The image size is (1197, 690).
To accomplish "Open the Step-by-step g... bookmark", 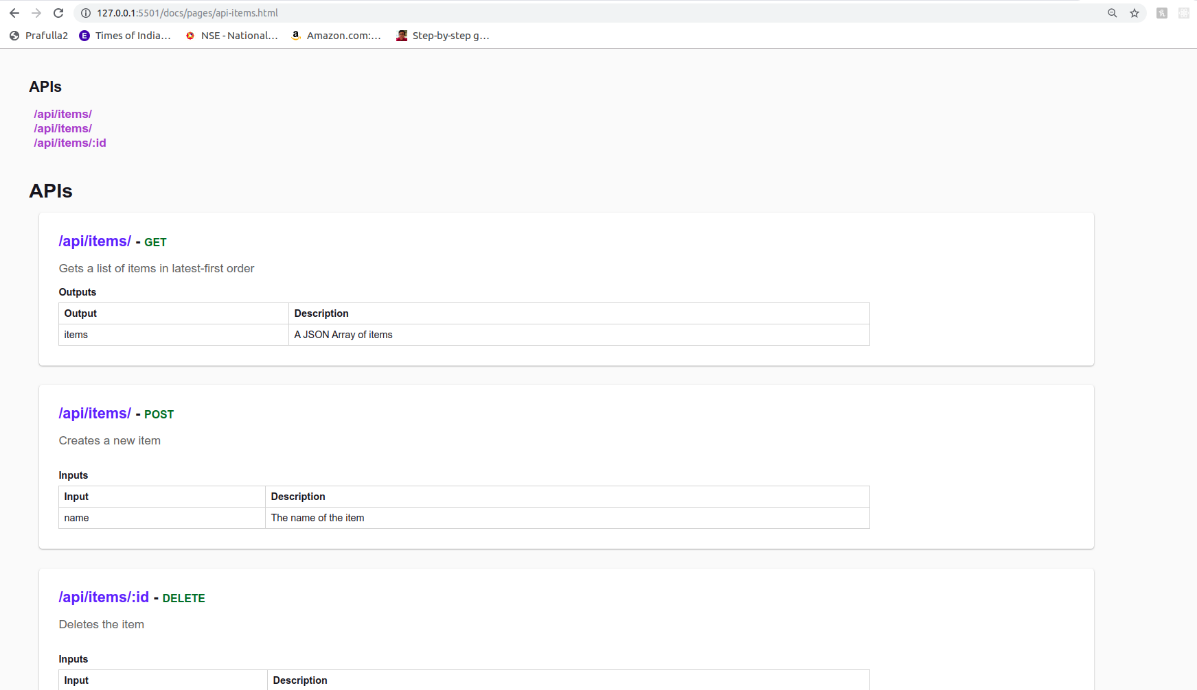I will (443, 36).
